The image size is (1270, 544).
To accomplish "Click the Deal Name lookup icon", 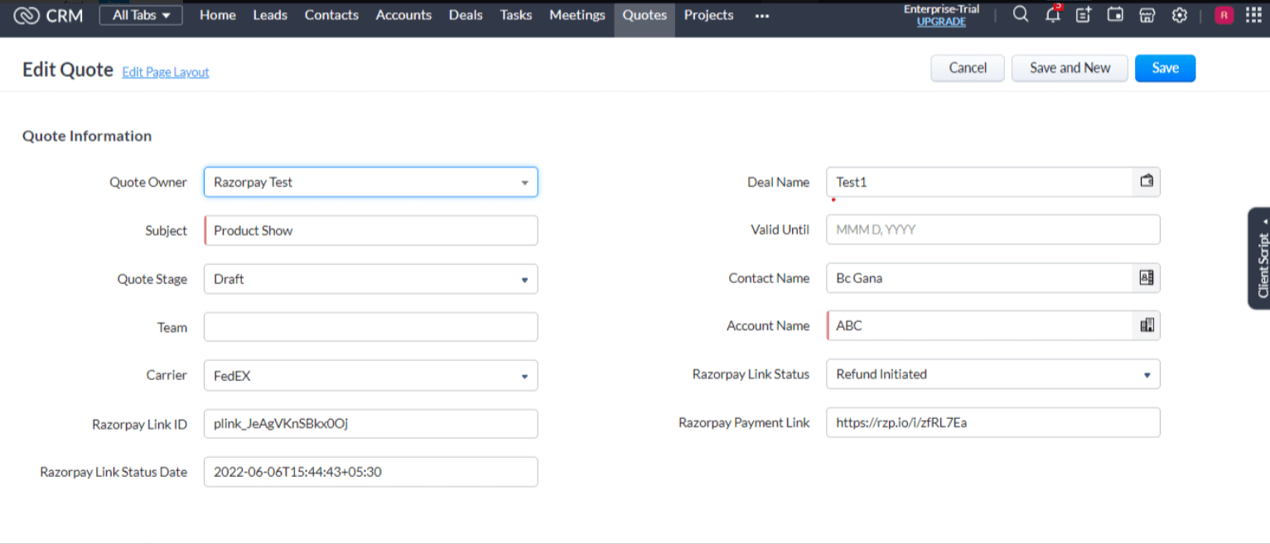I will pyautogui.click(x=1147, y=181).
